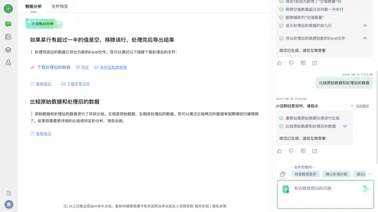This screenshot has height=212, width=378.
Task: Click the green send message arrow
Action: pyautogui.click(x=365, y=188)
